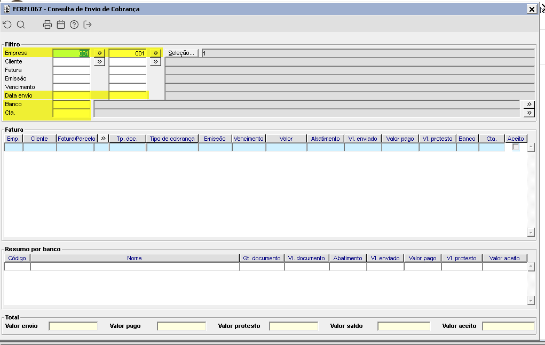Image resolution: width=545 pixels, height=345 pixels.
Task: Click the second Empresa input field
Action: pyautogui.click(x=128, y=53)
